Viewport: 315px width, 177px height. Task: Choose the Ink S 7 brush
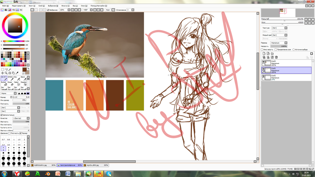[x=4, y=78]
